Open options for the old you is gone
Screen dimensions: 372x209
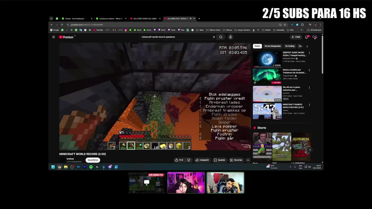tap(309, 87)
